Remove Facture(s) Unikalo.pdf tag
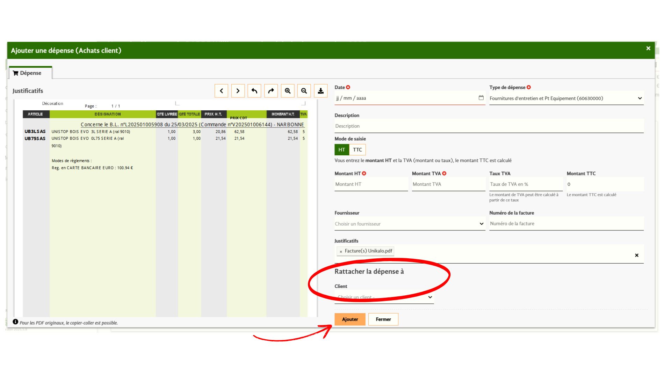671x377 pixels. [x=341, y=251]
